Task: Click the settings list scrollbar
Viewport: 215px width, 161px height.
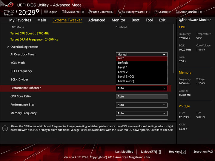Action: pyautogui.click(x=174, y=49)
